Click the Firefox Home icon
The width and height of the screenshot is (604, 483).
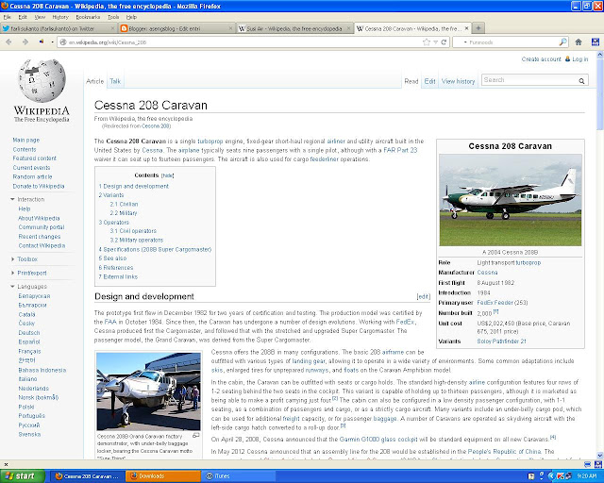tap(579, 42)
